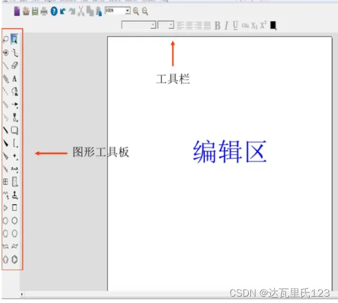Choose the Structure Perspective rotate tool
338x303 pixels.
(x=5, y=52)
